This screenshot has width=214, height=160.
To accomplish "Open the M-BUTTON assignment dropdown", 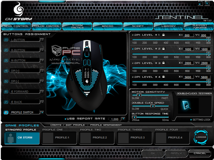I will pyautogui.click(x=42, y=61).
